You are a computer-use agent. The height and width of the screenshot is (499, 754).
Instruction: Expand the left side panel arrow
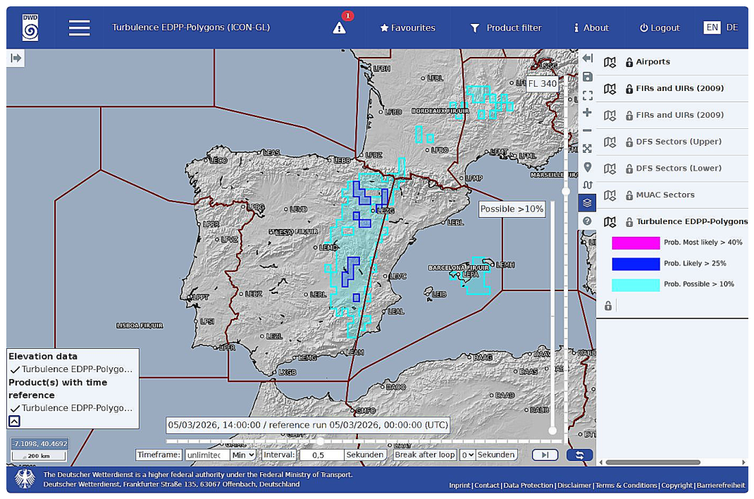point(16,58)
